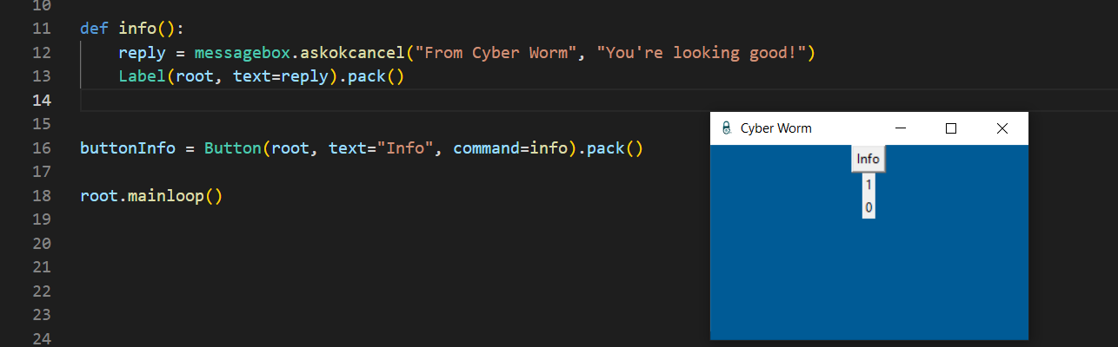Viewport: 1118px width, 347px height.
Task: Click the def keyword on line 11
Action: [x=94, y=29]
